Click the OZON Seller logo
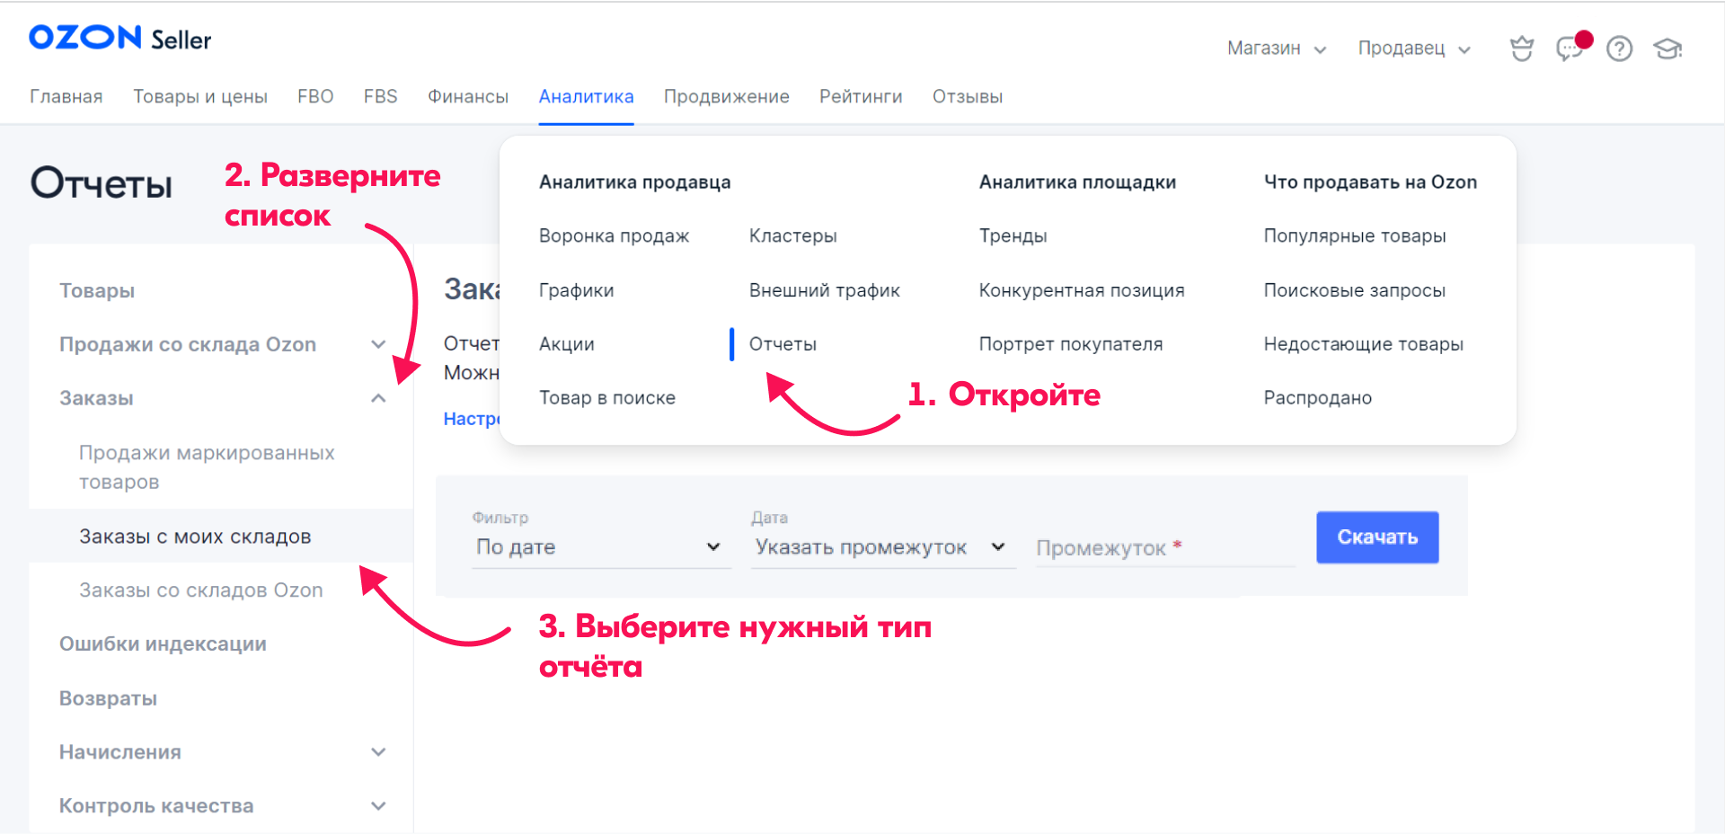Viewport: 1725px width, 834px height. [x=119, y=38]
